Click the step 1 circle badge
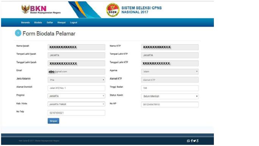Screen dimensions: 259x146 (x=18, y=33)
